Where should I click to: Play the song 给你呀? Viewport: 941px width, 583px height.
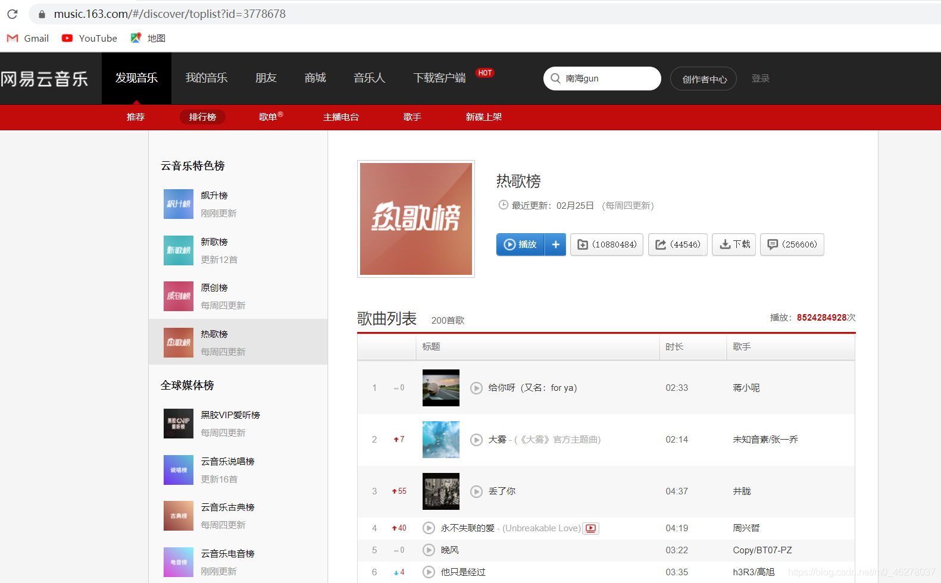pyautogui.click(x=476, y=388)
